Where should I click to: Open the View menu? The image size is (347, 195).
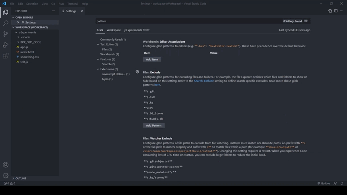44,4
